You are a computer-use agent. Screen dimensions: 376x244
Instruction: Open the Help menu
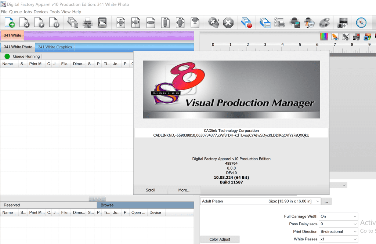click(77, 12)
